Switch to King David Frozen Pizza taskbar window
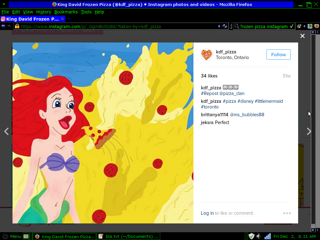The image size is (320, 240). [x=64, y=236]
